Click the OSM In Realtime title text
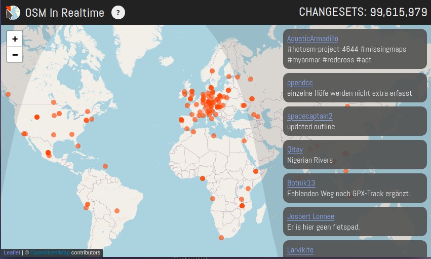 tap(65, 13)
